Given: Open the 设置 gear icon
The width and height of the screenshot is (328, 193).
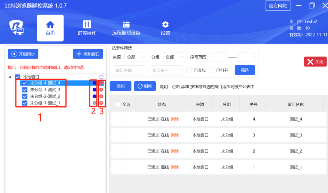Looking at the screenshot, I should [165, 25].
